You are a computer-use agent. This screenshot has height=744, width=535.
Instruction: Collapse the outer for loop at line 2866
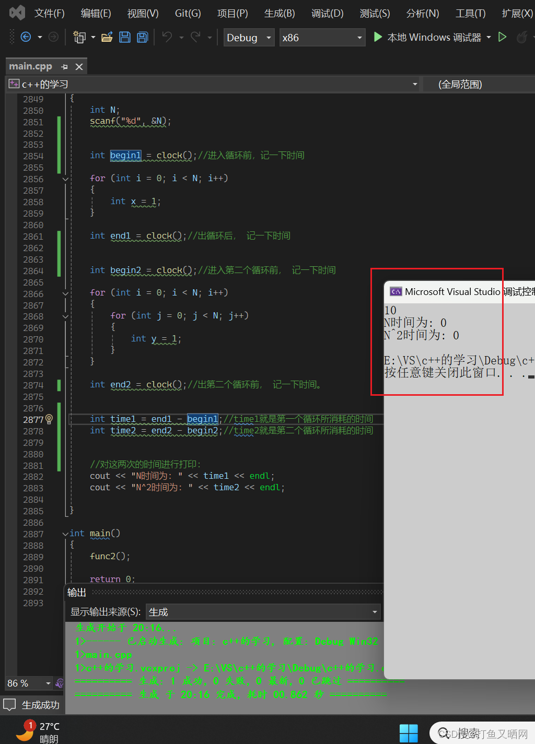[x=65, y=293]
